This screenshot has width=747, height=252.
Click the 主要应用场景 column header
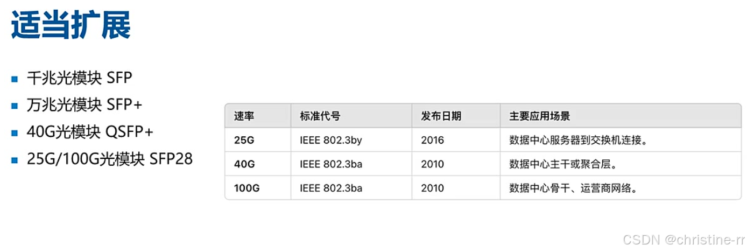tap(539, 116)
